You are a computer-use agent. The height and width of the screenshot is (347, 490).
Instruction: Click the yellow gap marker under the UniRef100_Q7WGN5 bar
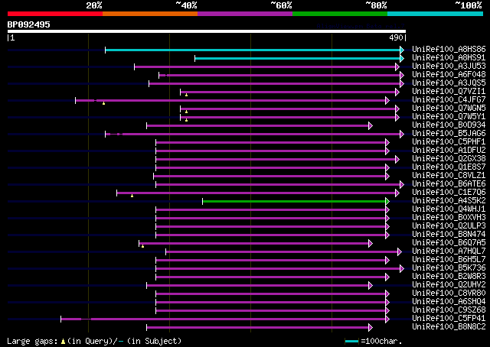[186, 112]
